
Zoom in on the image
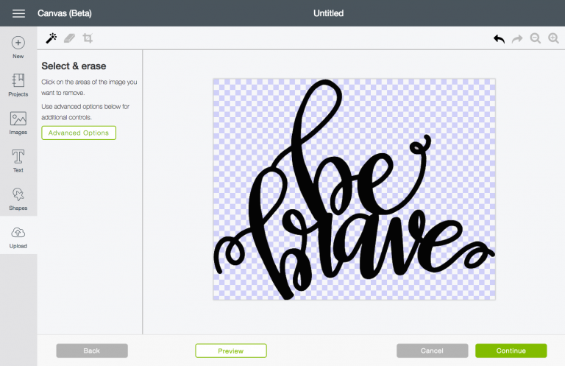coord(553,38)
